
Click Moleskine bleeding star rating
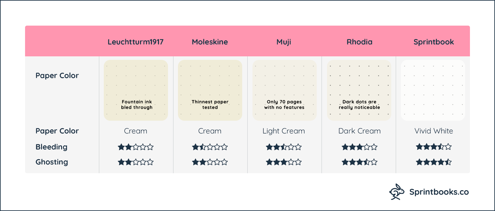pyautogui.click(x=210, y=147)
